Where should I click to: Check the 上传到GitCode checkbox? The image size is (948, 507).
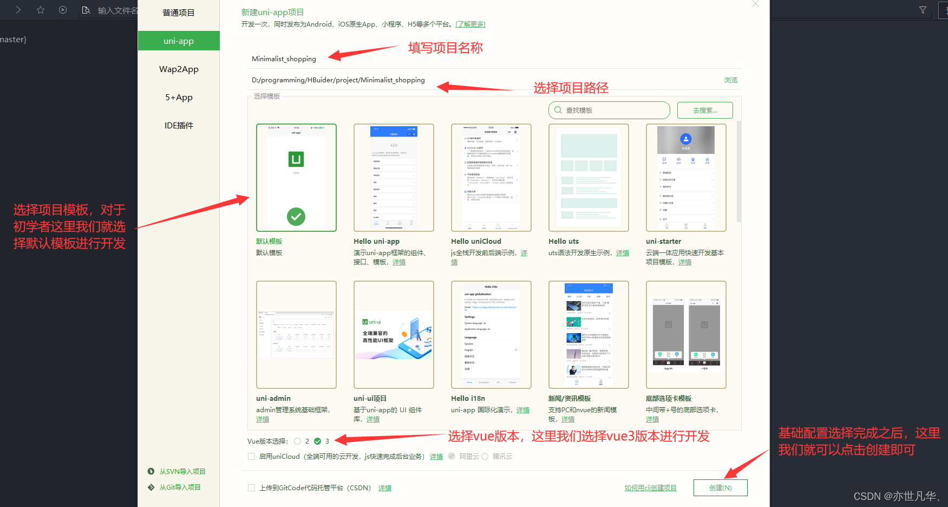(251, 487)
